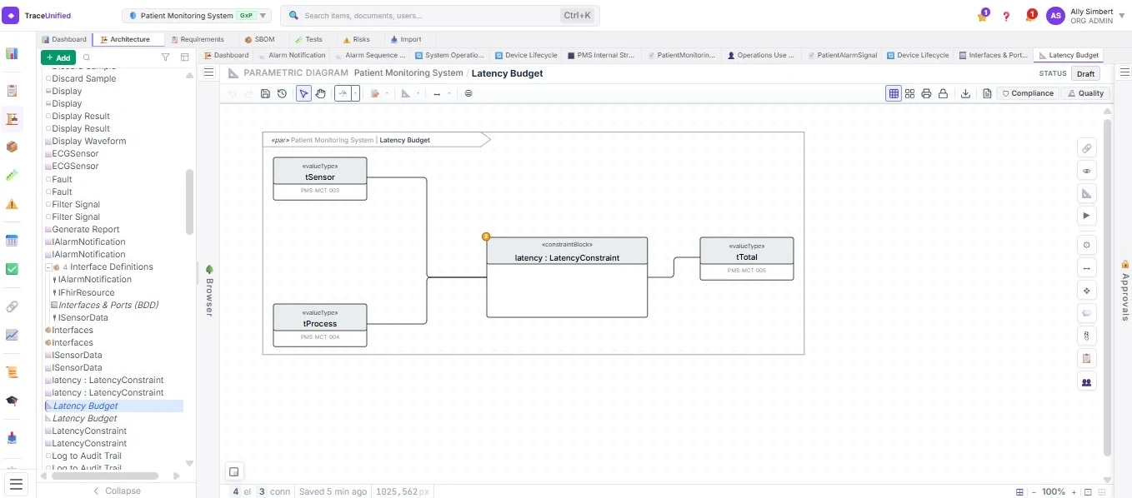Open the calendar icon in left sidebar

tap(12, 241)
